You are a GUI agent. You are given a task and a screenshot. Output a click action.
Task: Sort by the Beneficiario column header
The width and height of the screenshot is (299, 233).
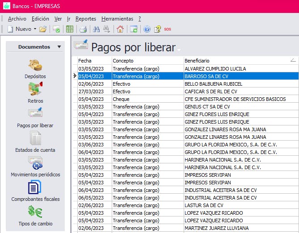point(241,61)
